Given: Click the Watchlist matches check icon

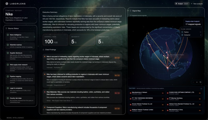Looking at the screenshot, I should tap(8, 45).
